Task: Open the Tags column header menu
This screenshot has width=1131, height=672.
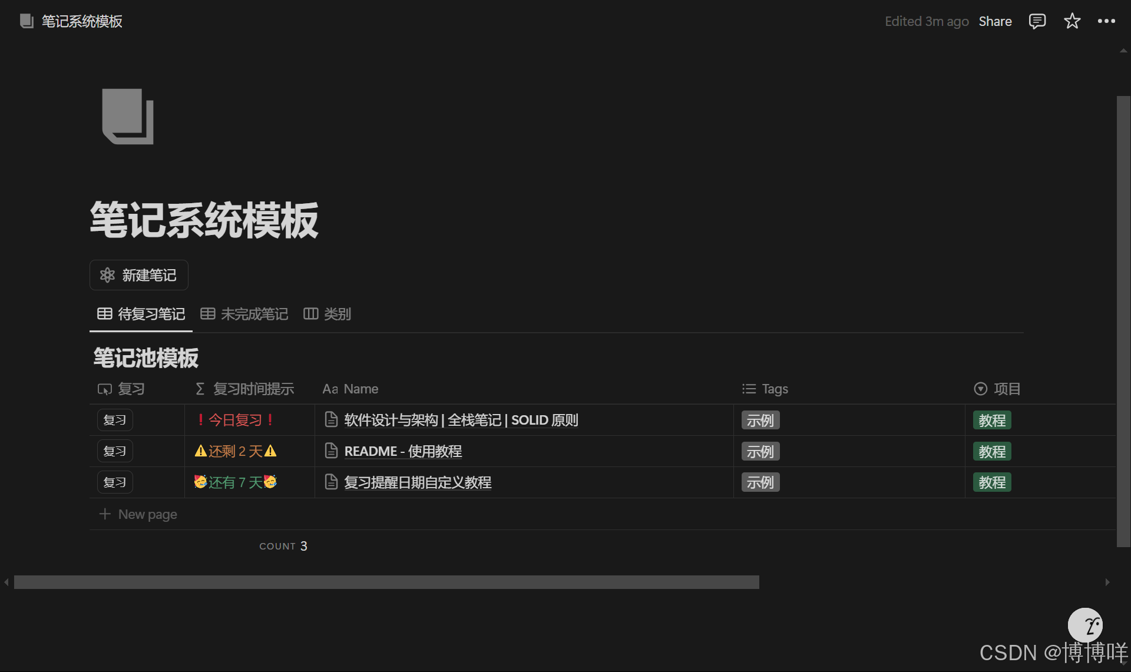Action: (765, 389)
